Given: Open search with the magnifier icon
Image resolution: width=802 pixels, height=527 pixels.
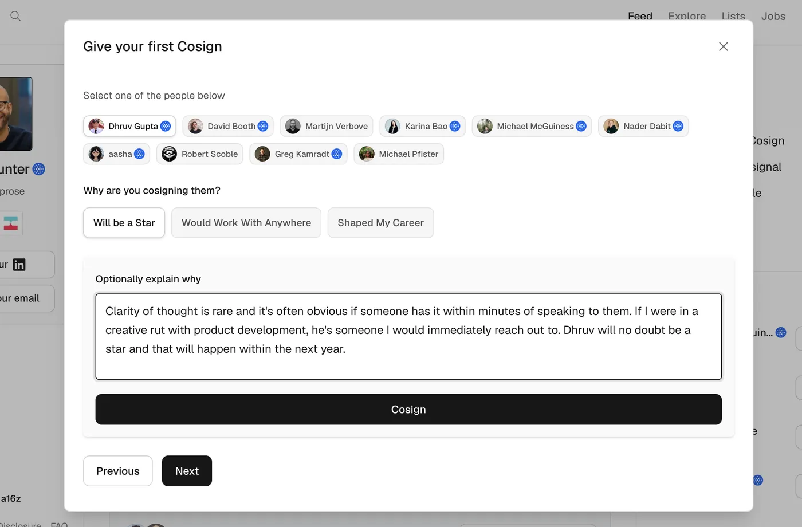Looking at the screenshot, I should 15,16.
